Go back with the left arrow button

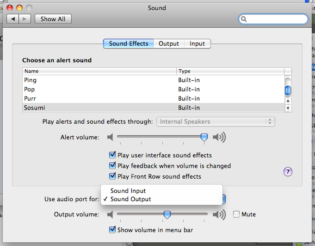click(x=13, y=19)
